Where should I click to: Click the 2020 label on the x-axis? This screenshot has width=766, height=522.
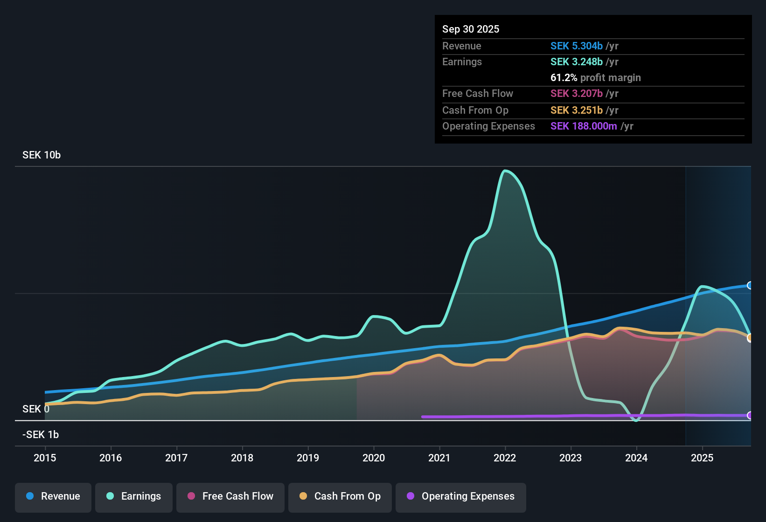(x=374, y=458)
